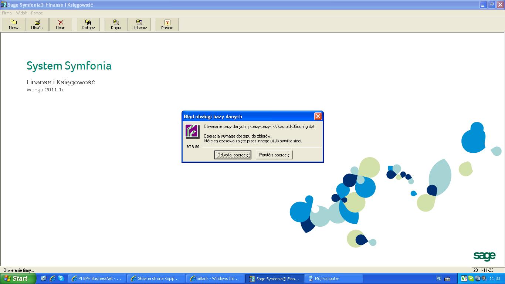Click the Wersja 2011.1c version text

45,90
